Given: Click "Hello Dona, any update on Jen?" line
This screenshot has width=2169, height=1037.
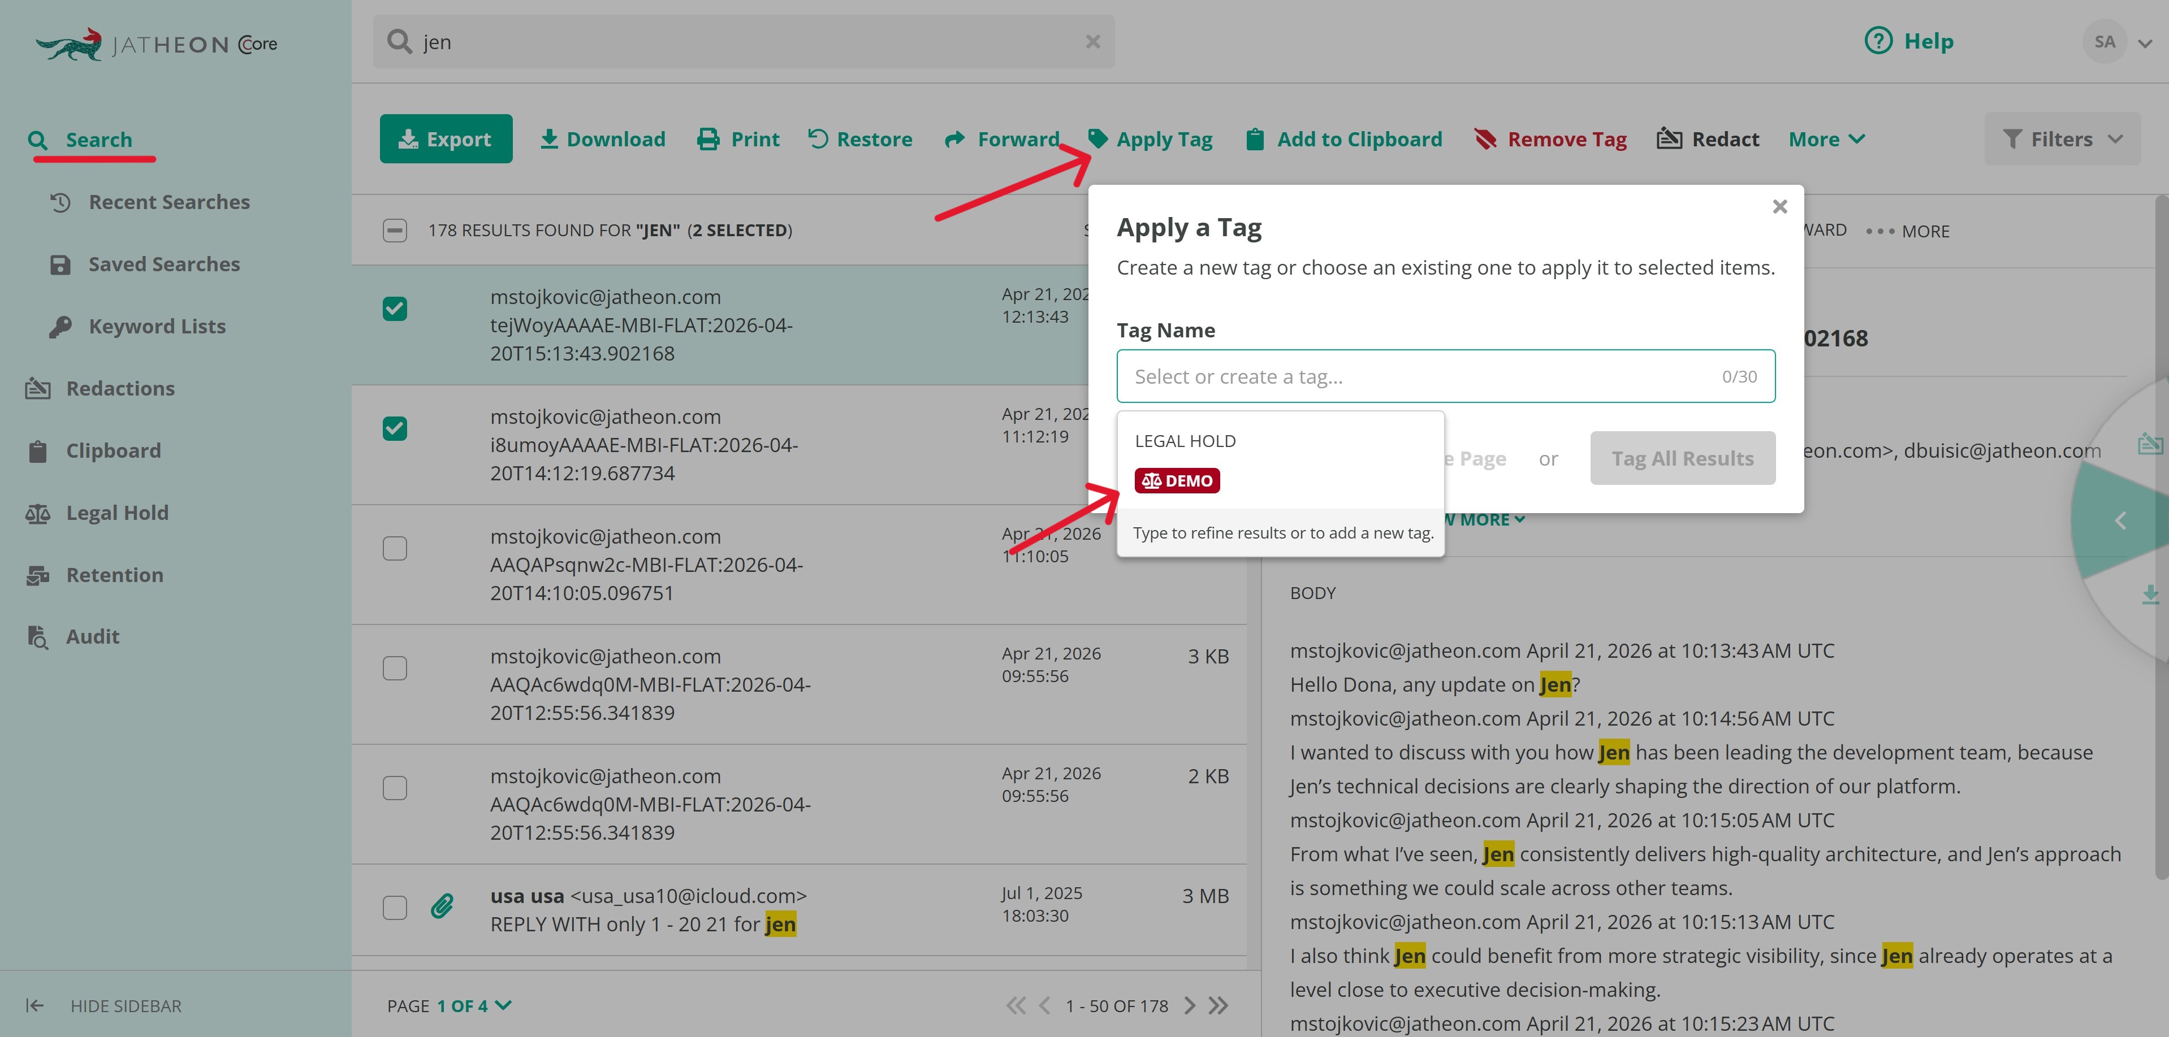Looking at the screenshot, I should click(1435, 684).
